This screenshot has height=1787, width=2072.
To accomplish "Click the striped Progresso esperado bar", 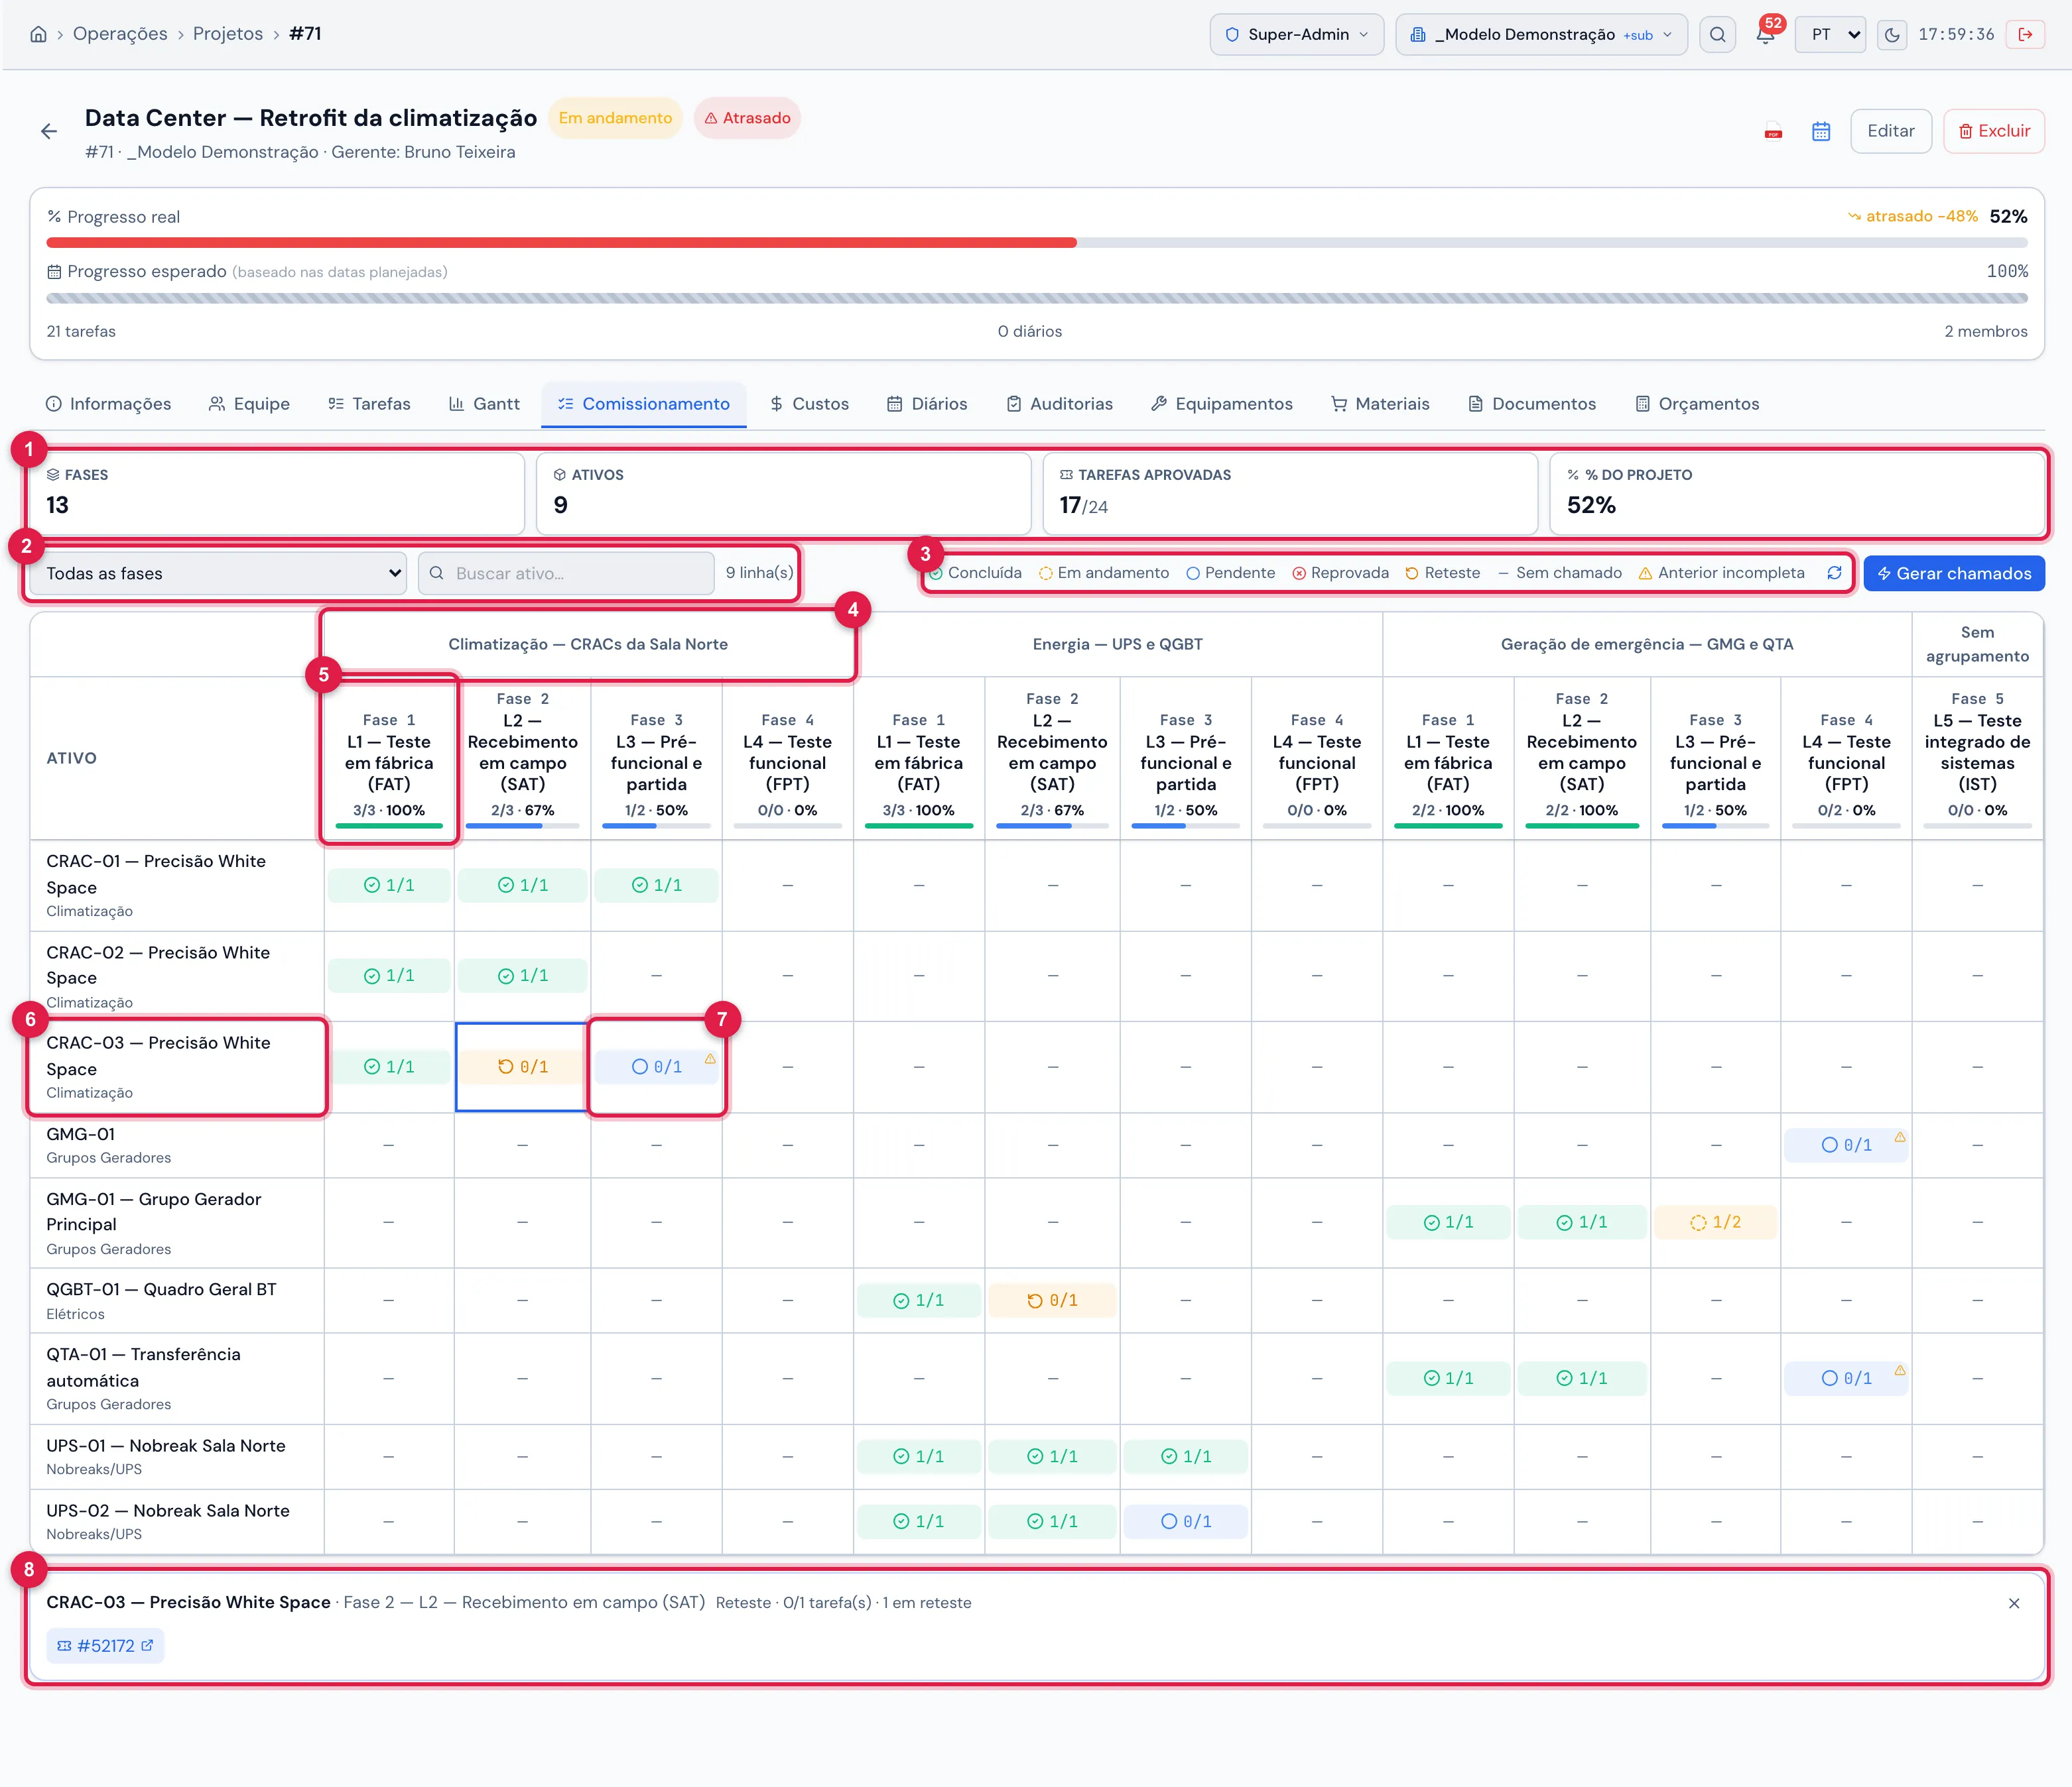I will 1037,298.
